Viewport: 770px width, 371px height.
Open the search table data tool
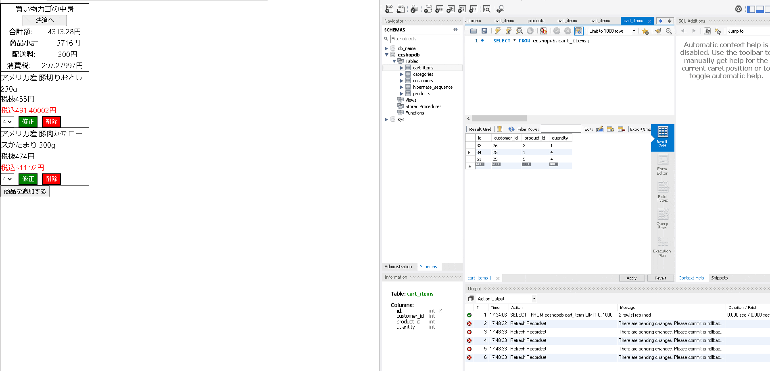click(487, 9)
